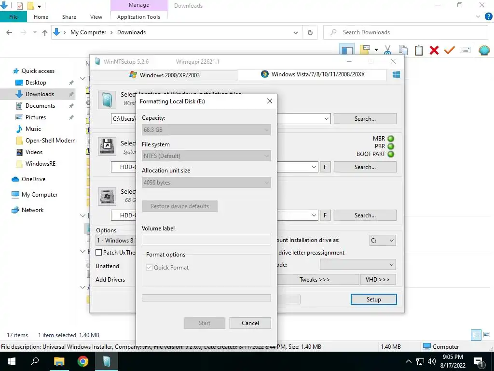Viewport: 494px width, 371px height.
Task: Open Pictures in navigation pane
Action: 36,117
